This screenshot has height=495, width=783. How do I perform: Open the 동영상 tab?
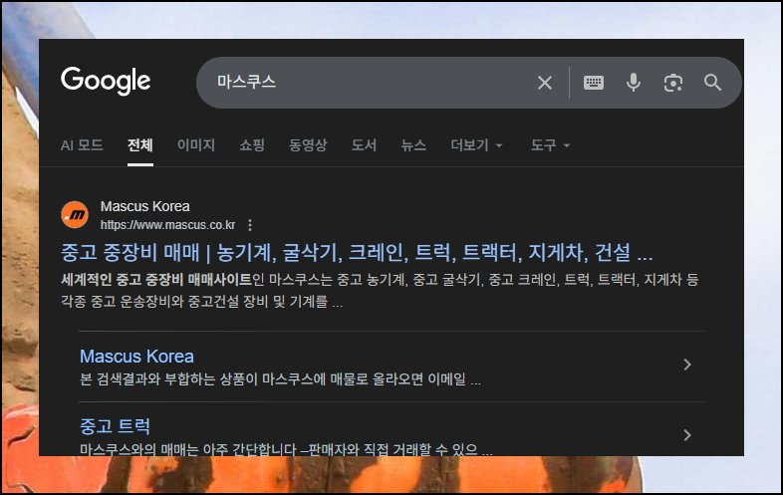tap(308, 145)
